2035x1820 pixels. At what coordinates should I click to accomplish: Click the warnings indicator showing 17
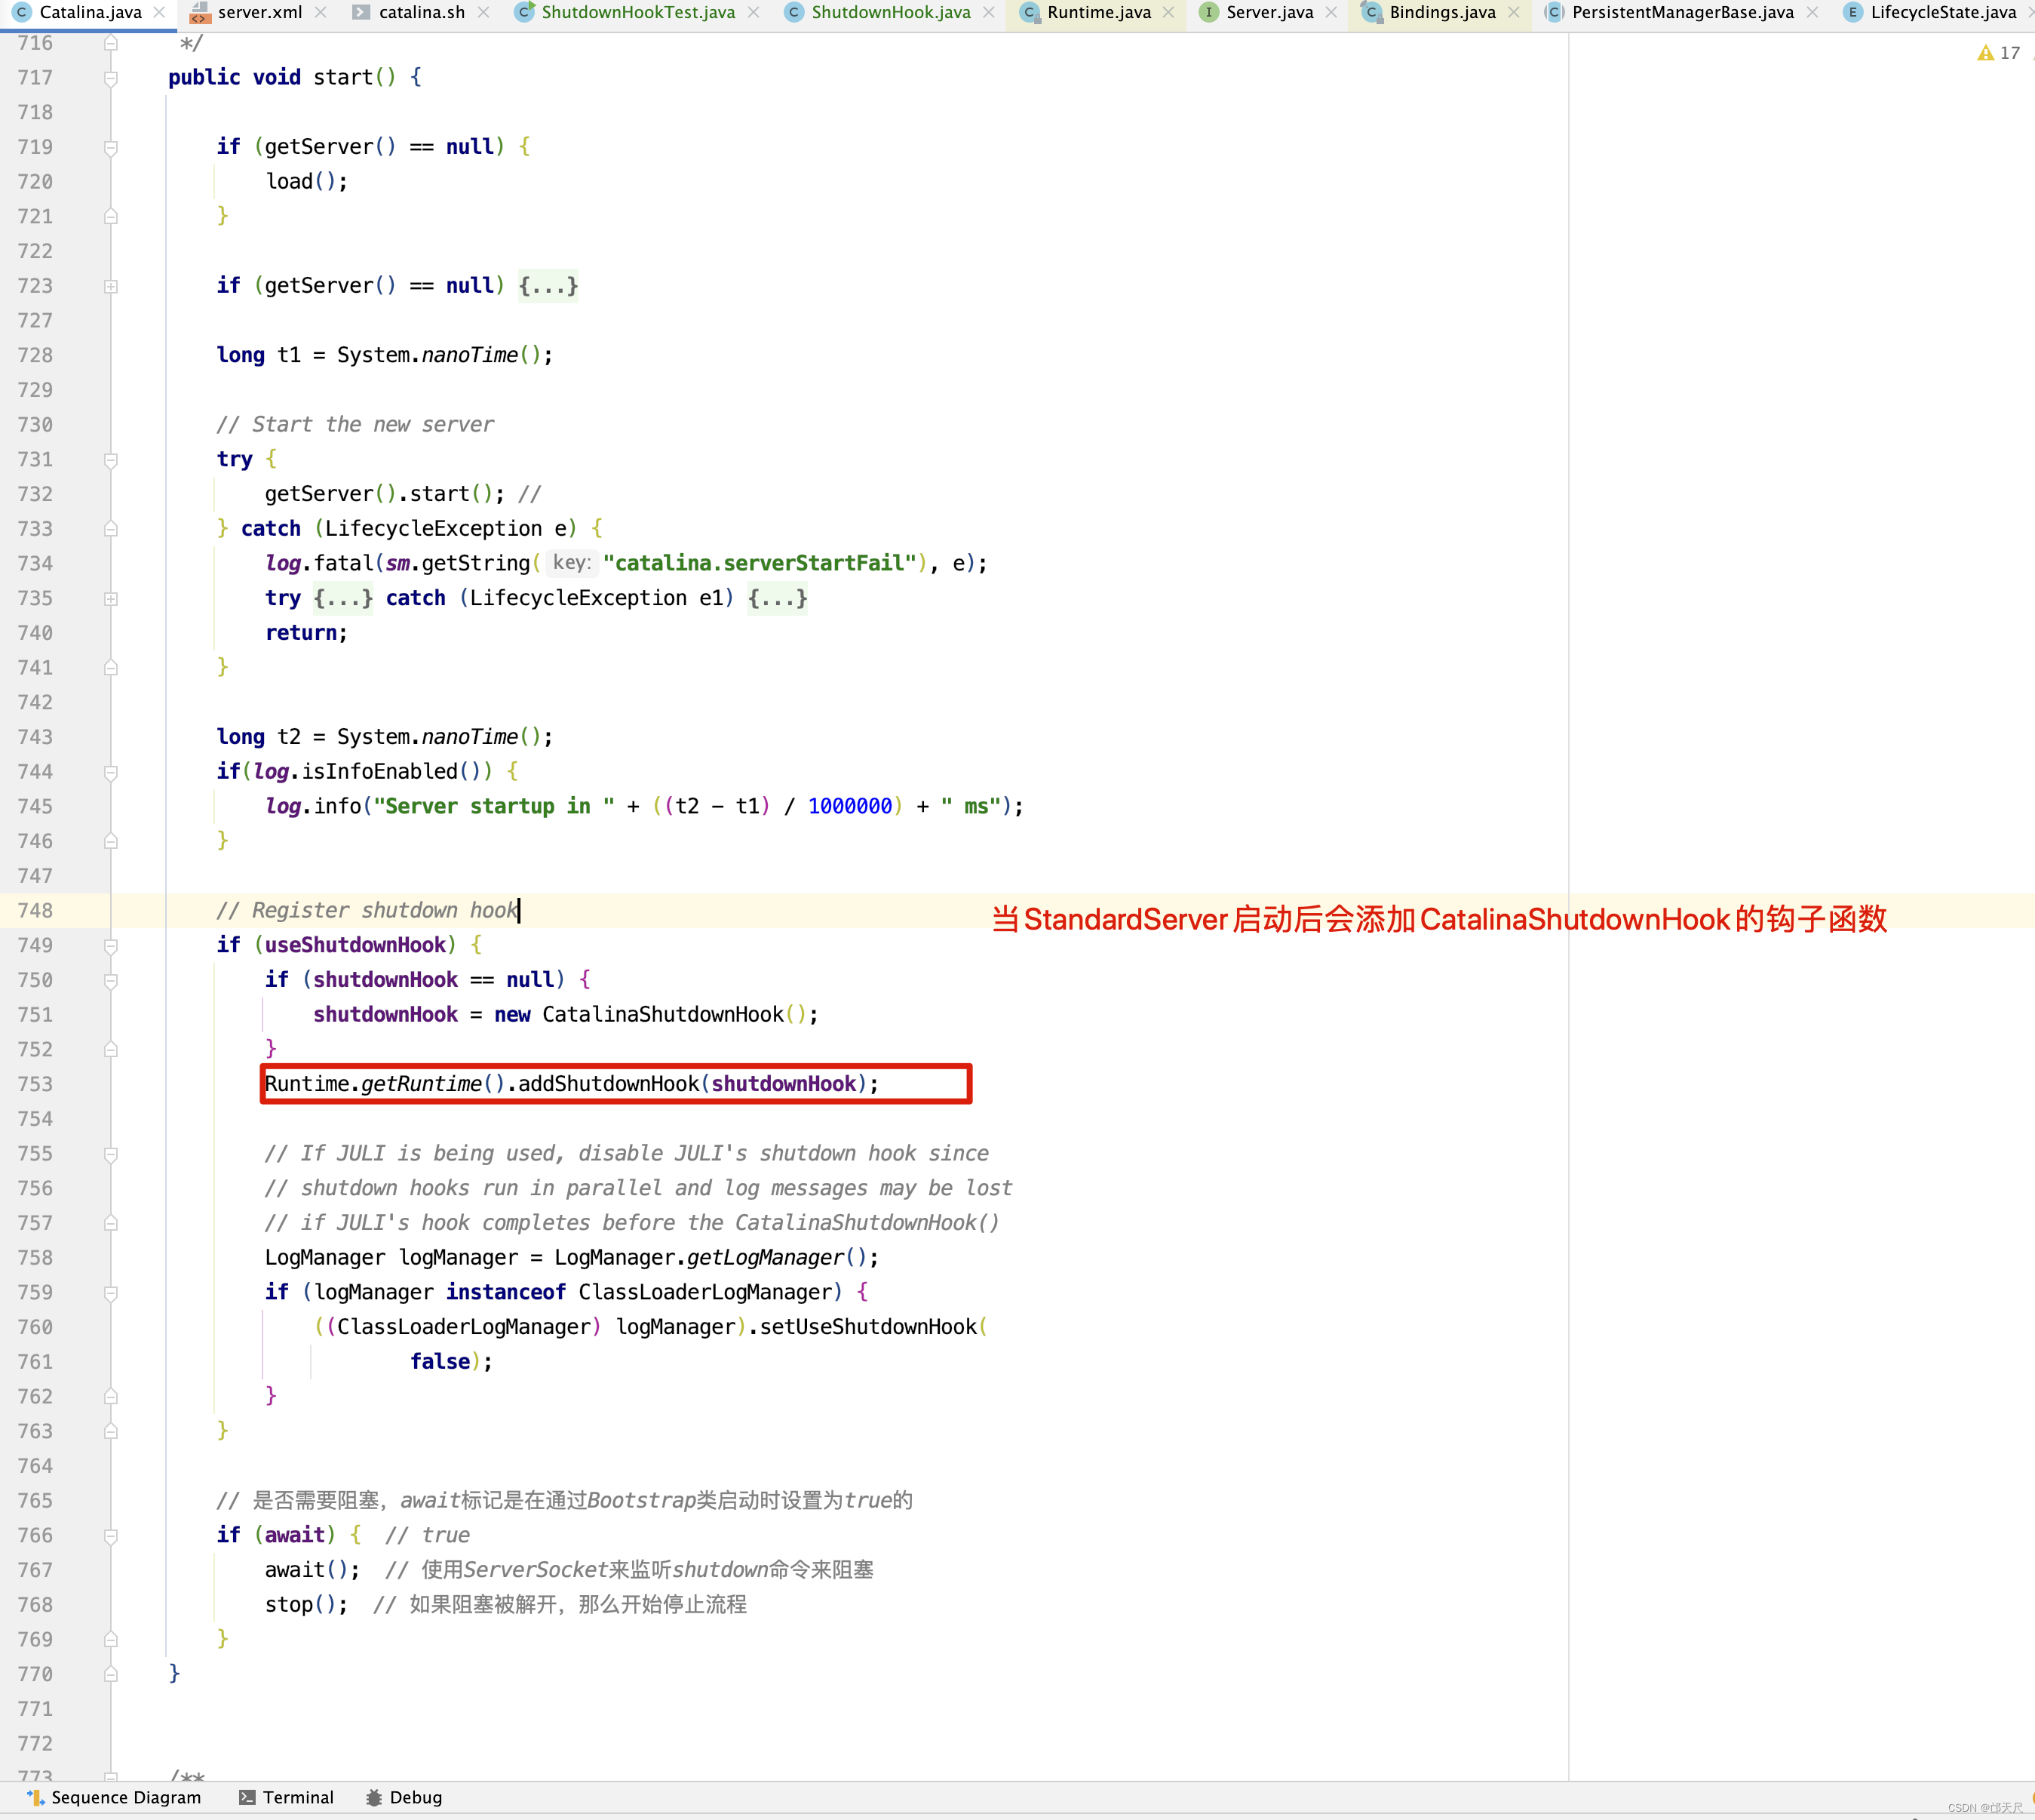1998,52
